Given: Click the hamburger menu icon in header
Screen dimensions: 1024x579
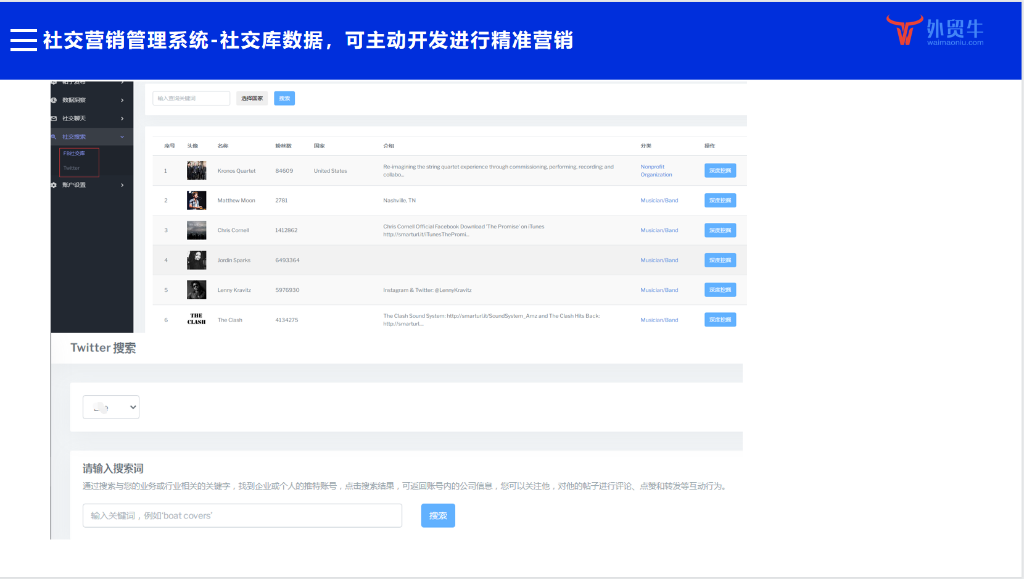Looking at the screenshot, I should (x=23, y=40).
